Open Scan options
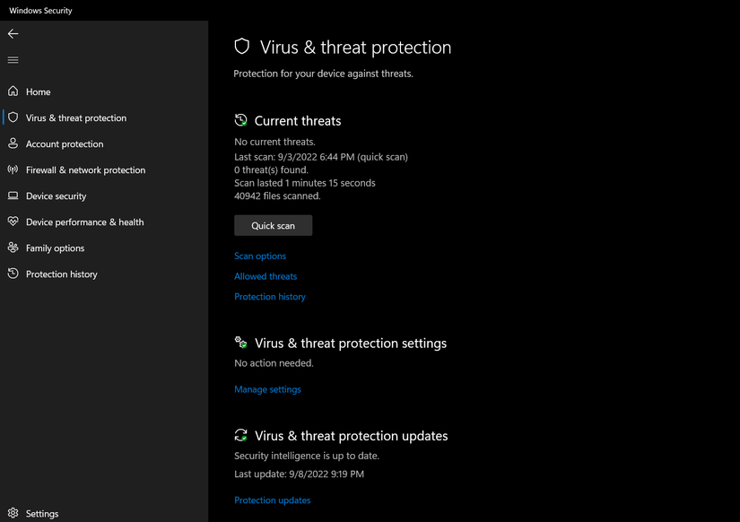The height and width of the screenshot is (522, 740). coord(260,256)
